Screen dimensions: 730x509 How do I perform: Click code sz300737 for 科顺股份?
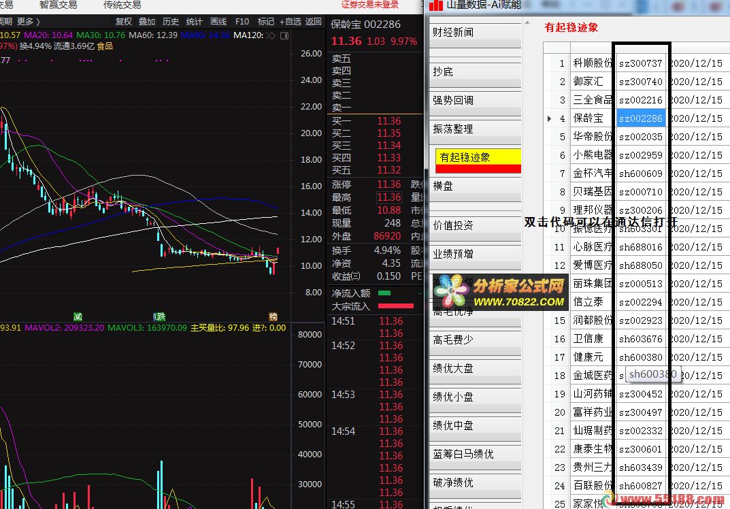click(641, 63)
